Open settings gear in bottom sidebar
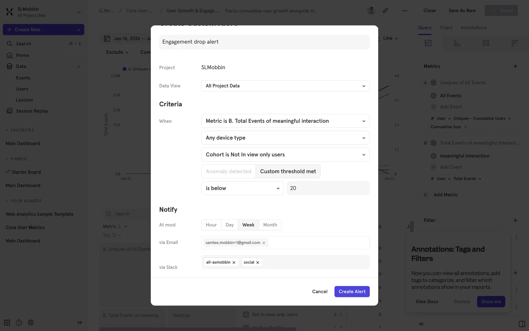Screen dimensions: 529x331 point(31,322)
